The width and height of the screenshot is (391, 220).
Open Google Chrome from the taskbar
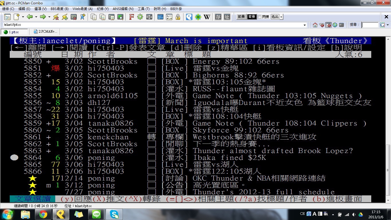pos(44,214)
